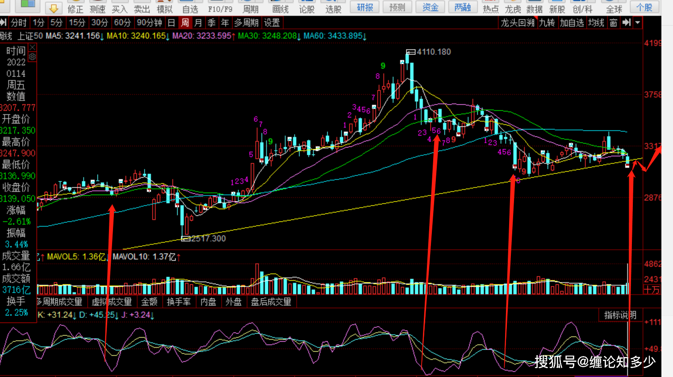Viewport: 673px width, 377px height.
Task: Open the 龙虎 toolbar item
Action: 513,8
